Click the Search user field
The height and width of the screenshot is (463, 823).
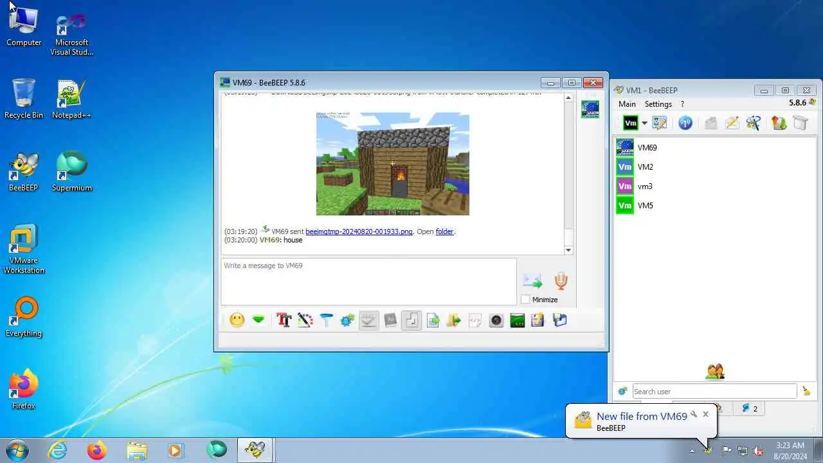pyautogui.click(x=714, y=391)
